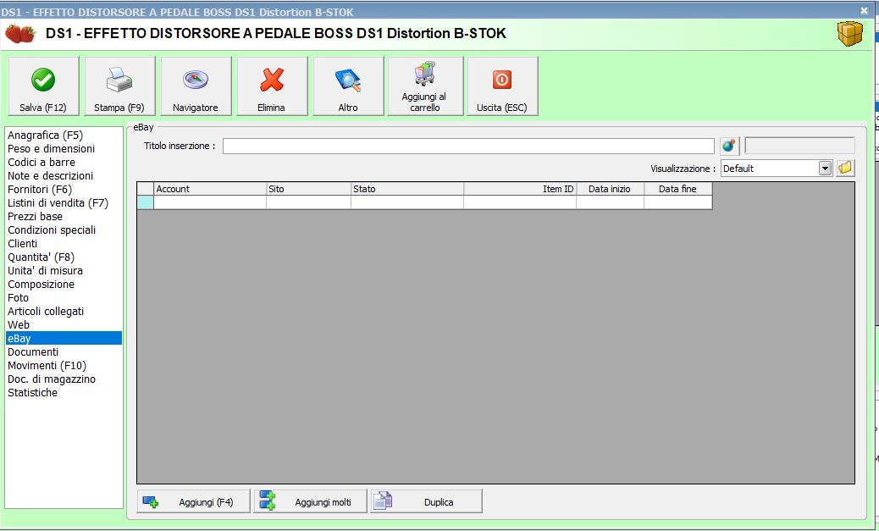Click the Elimina red X button
This screenshot has height=531, width=879.
(272, 86)
